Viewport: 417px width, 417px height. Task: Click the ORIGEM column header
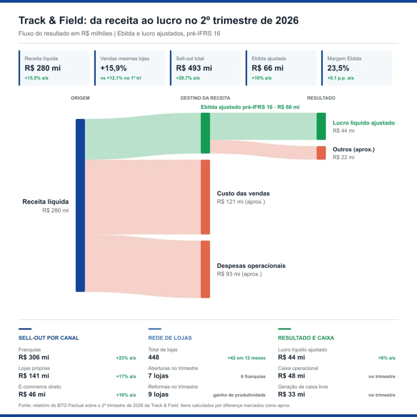click(80, 98)
